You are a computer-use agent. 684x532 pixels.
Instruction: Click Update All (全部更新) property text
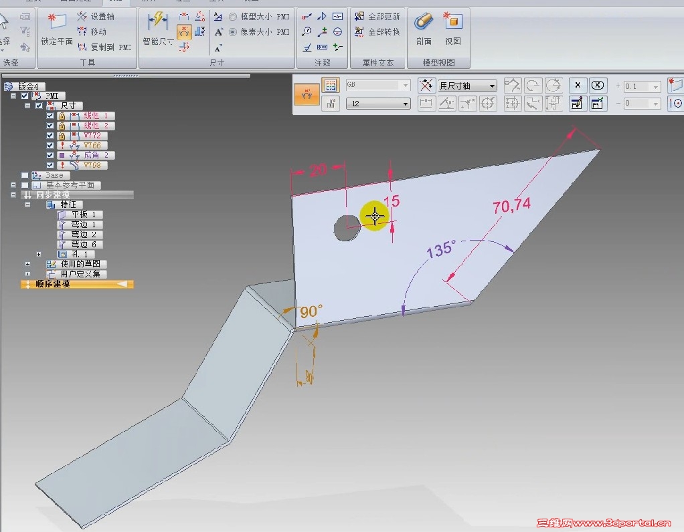pos(377,17)
